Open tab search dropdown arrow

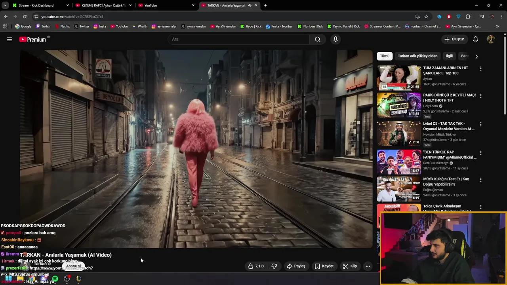pos(5,6)
